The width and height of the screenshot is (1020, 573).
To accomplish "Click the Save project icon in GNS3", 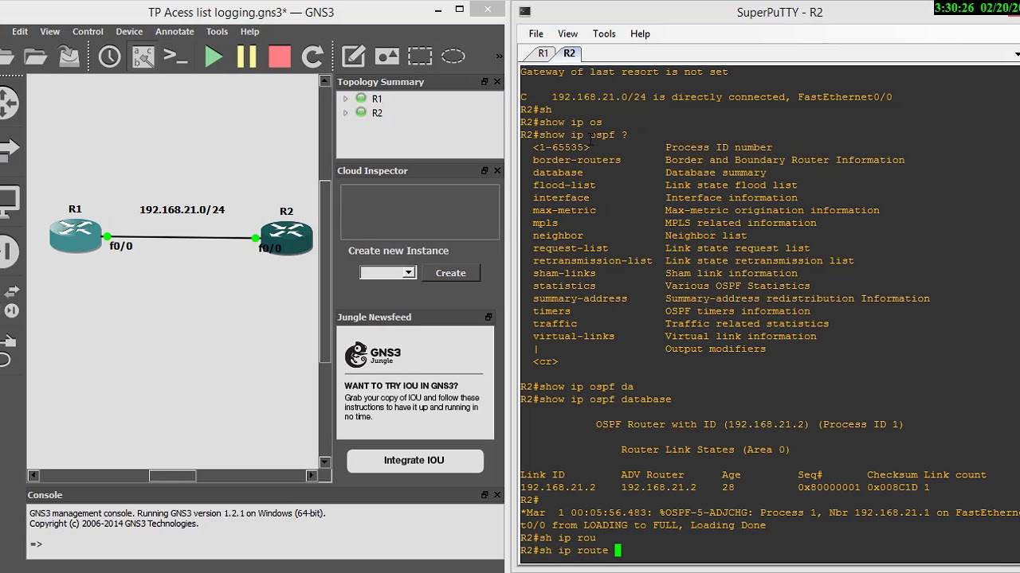I will click(69, 57).
